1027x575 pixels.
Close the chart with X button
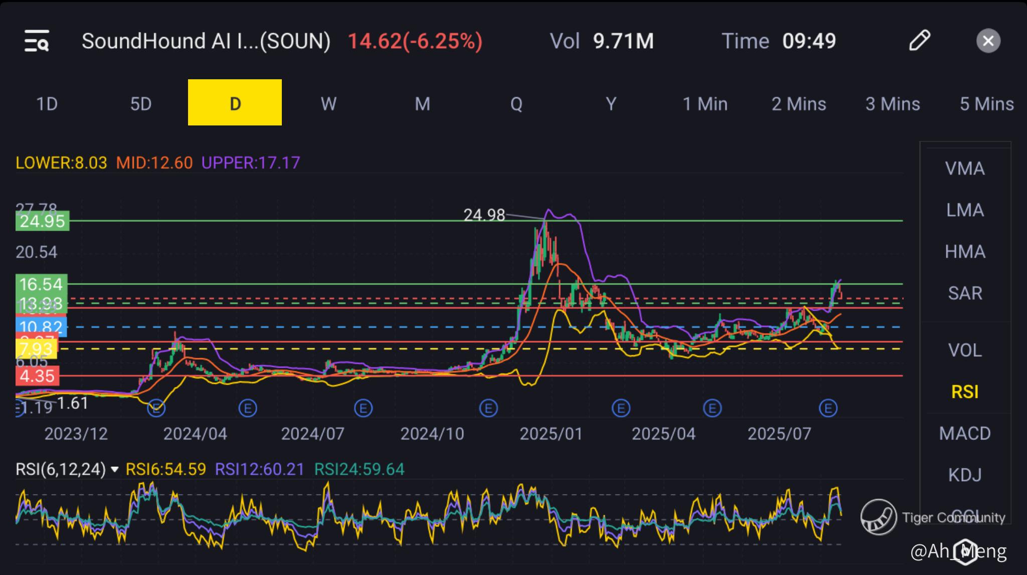point(988,41)
